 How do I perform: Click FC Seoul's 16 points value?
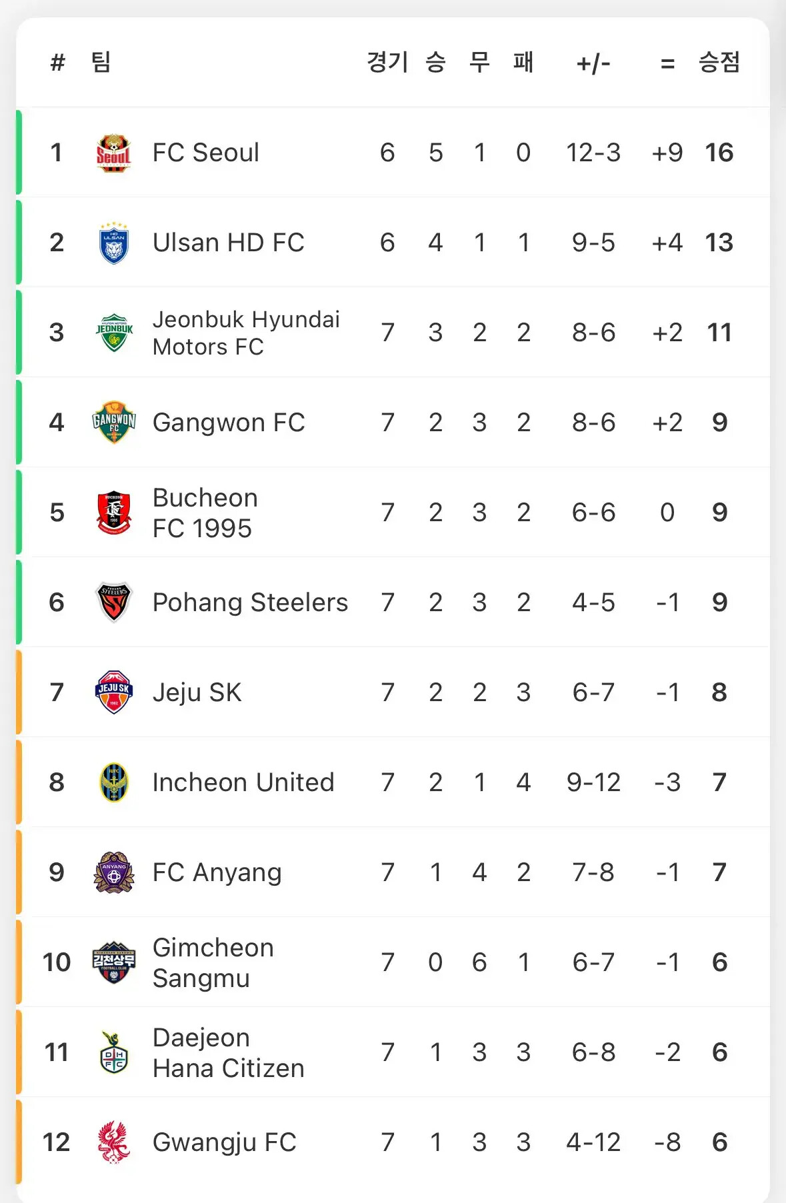pyautogui.click(x=719, y=153)
